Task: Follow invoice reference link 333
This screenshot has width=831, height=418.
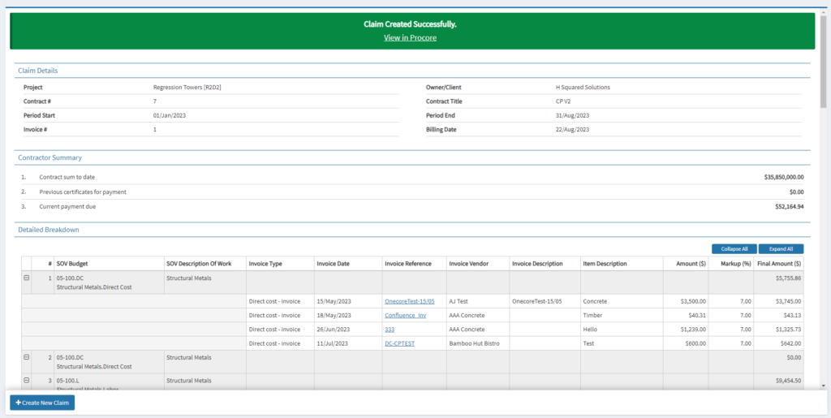Action: pos(390,330)
